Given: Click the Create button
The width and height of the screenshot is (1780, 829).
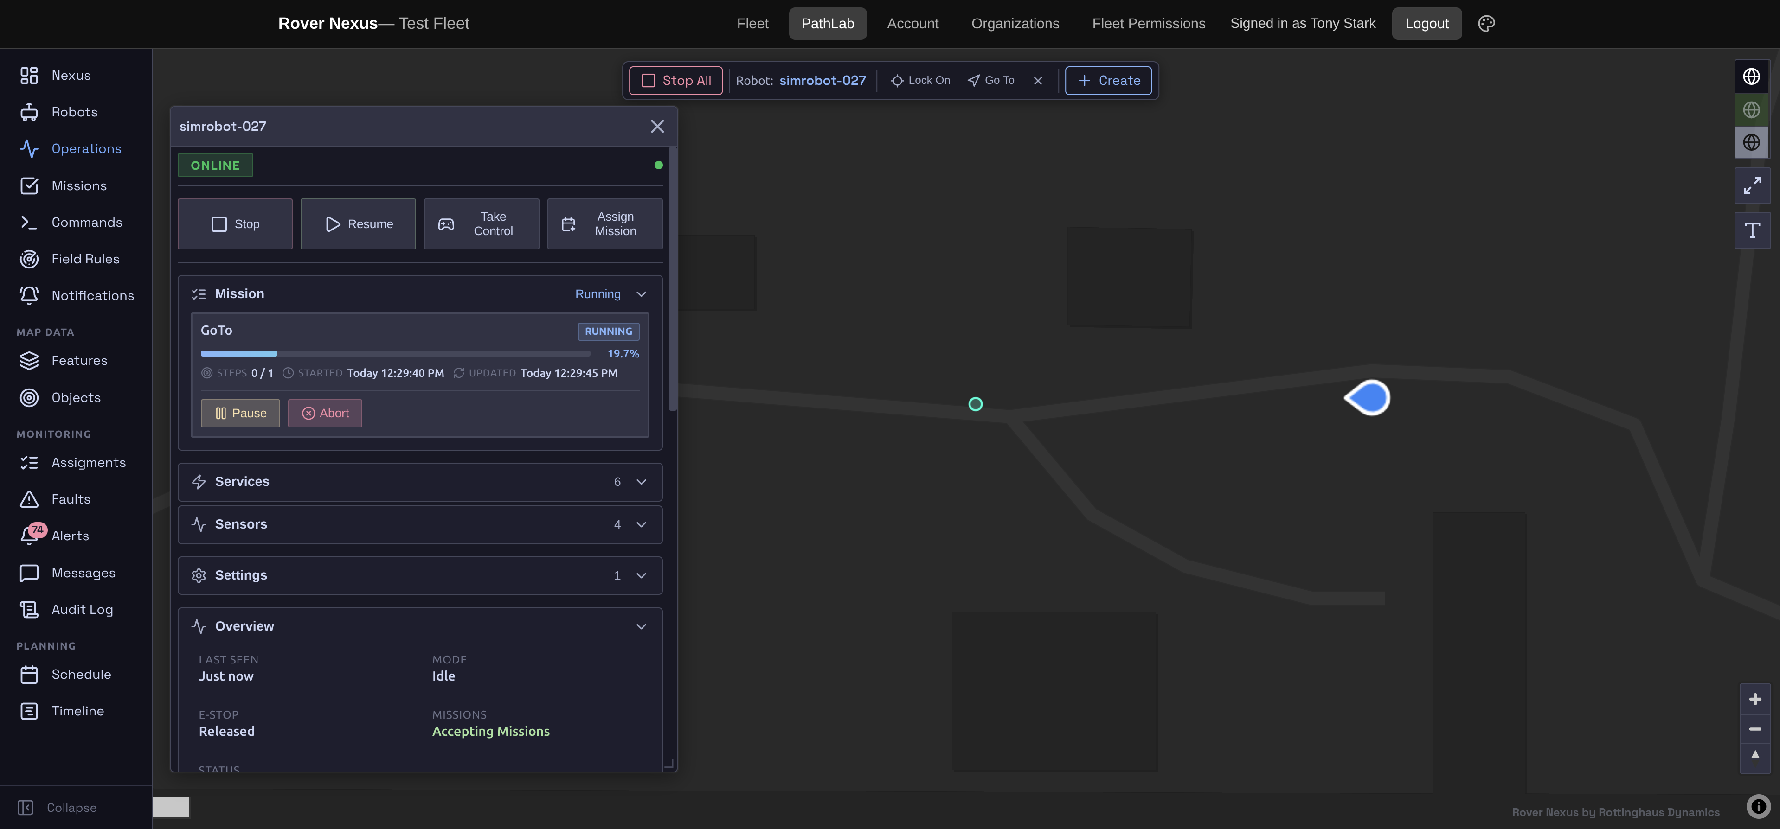Looking at the screenshot, I should click(1108, 81).
